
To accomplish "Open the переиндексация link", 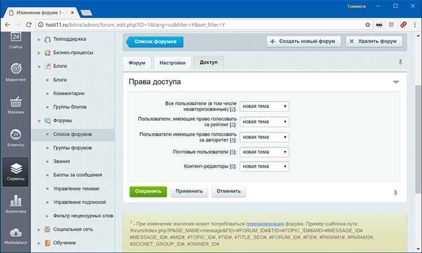I will click(265, 223).
